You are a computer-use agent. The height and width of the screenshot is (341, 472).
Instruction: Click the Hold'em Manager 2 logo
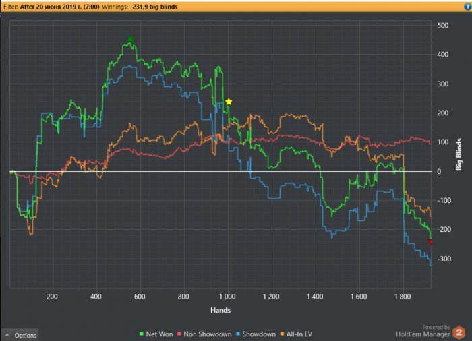click(x=459, y=332)
